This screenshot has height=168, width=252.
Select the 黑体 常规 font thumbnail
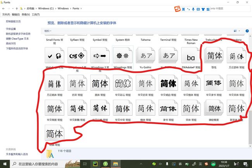[x=100, y=83]
